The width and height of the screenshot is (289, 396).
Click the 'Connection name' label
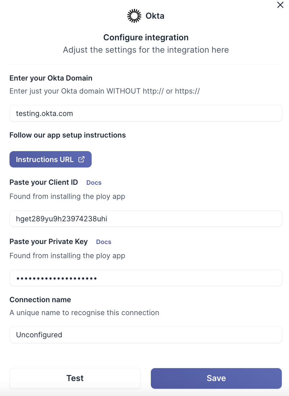click(40, 300)
